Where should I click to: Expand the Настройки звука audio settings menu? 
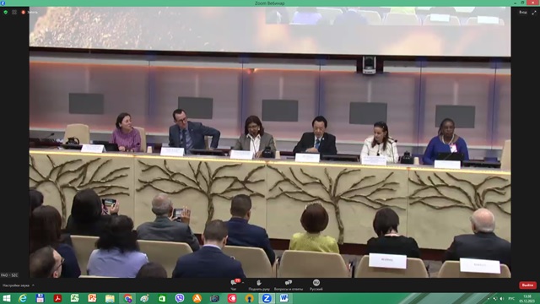19,285
